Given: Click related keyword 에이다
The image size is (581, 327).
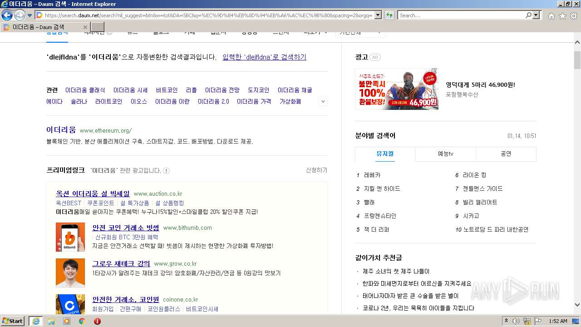Looking at the screenshot, I should 54,101.
